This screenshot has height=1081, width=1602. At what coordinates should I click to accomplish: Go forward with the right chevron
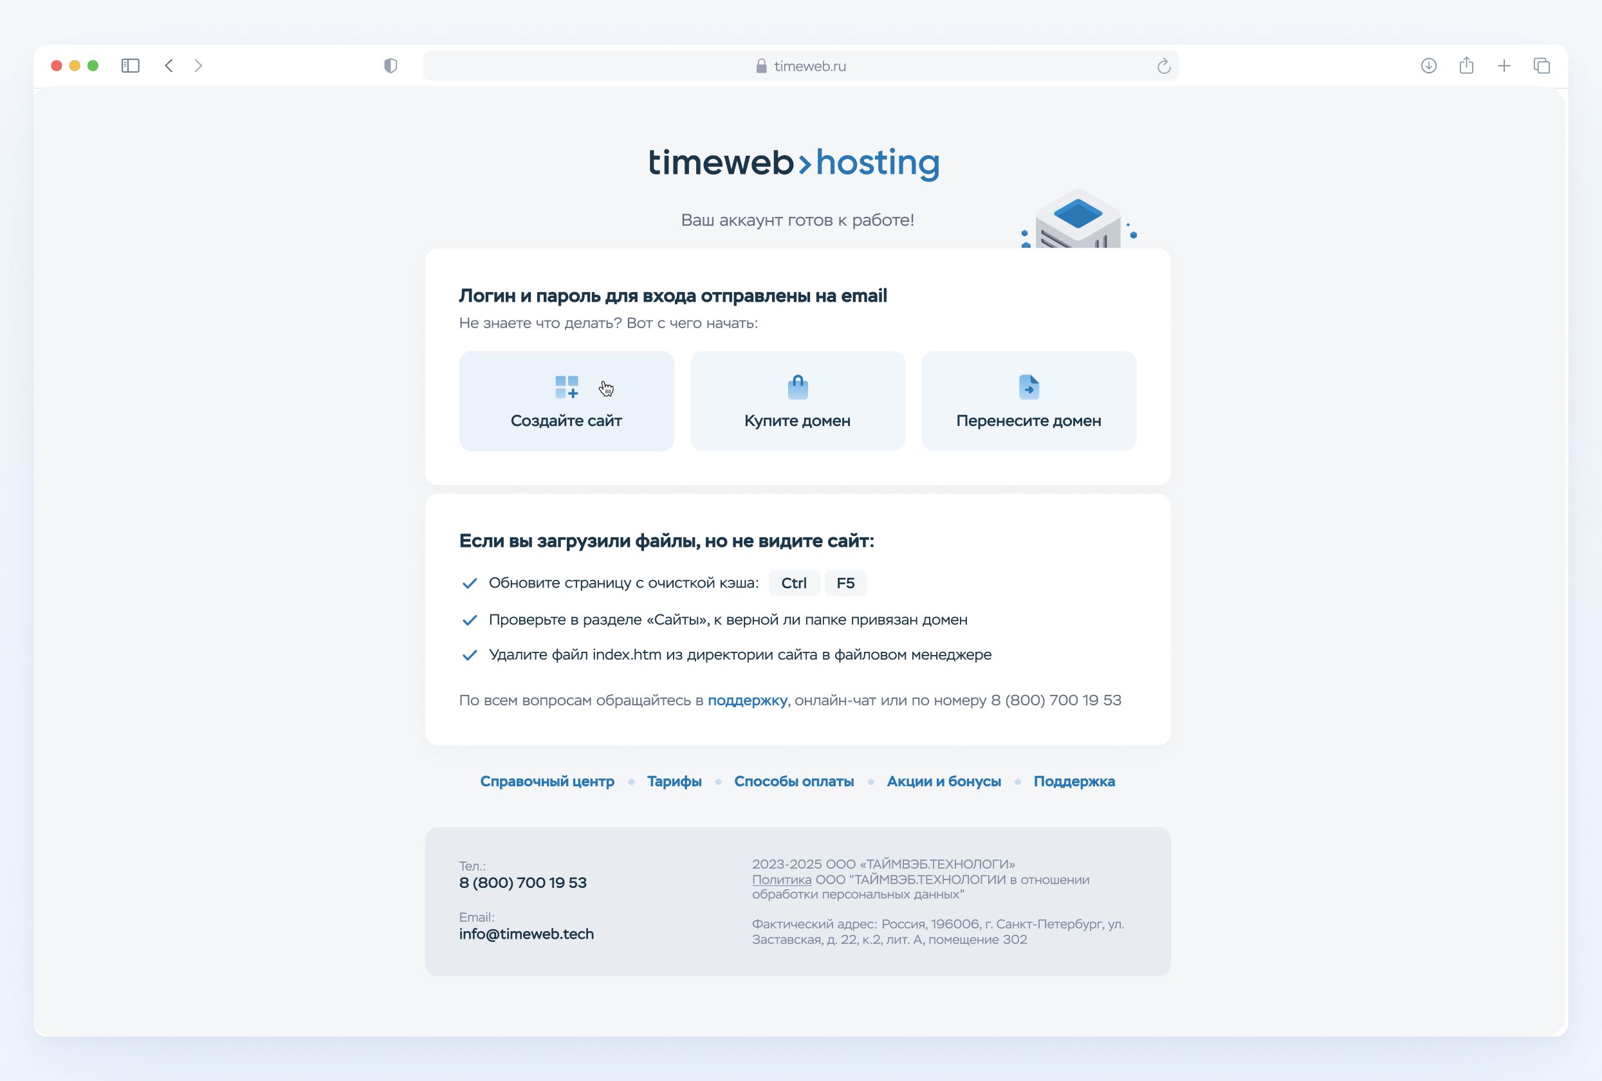click(199, 66)
